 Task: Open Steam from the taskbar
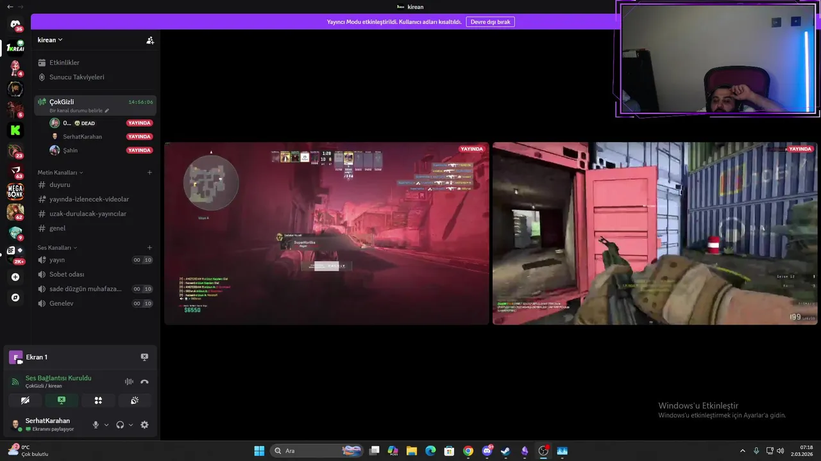click(505, 451)
